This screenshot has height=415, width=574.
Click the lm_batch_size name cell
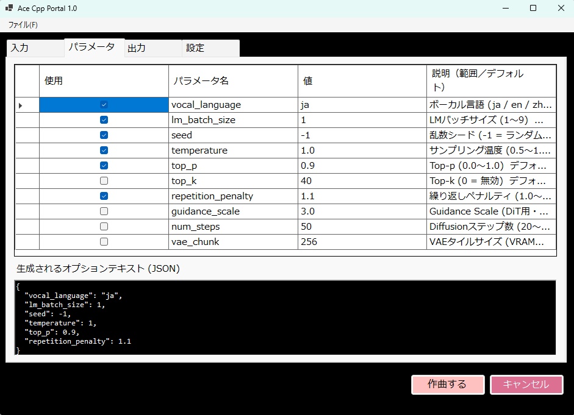[x=233, y=120]
